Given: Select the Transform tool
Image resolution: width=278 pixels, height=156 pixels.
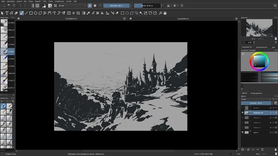Looking at the screenshot, I should coord(69,13).
